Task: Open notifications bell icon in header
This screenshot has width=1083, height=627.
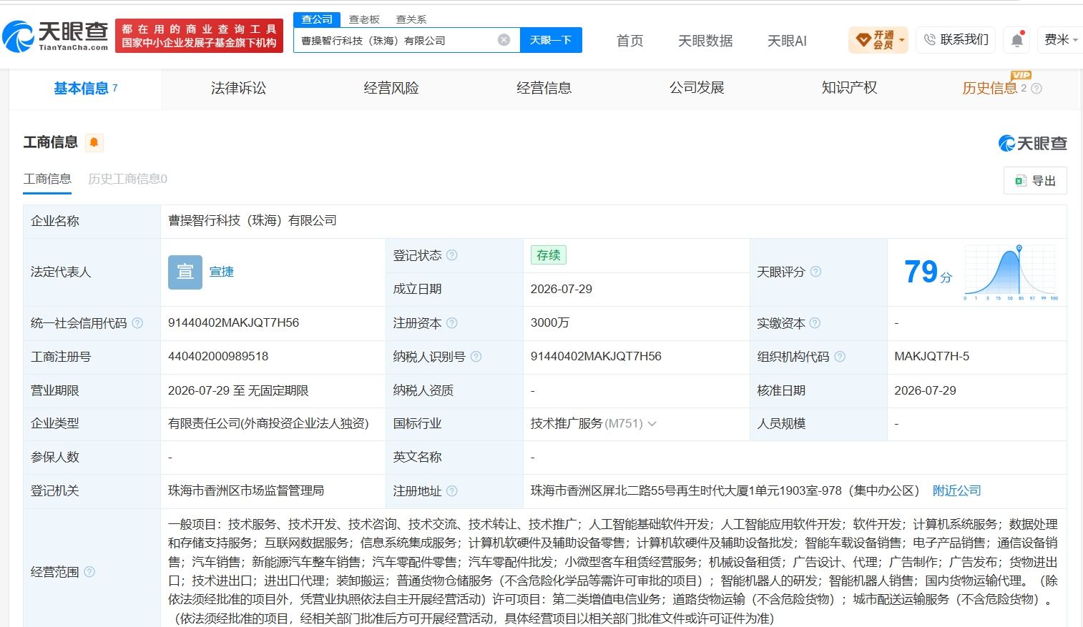Action: (x=1017, y=40)
